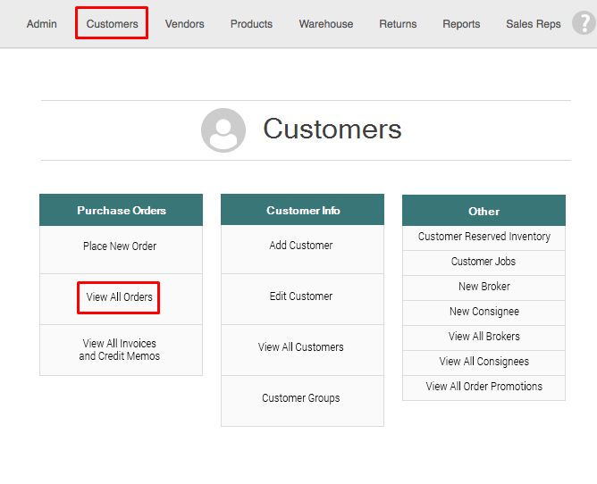Screen dimensions: 597x484
Task: Open Customer Groups
Action: pos(301,398)
